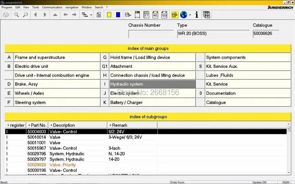Click Order Form in the status bar
Image resolution: width=295 pixels, height=184 pixels.
coord(177,182)
